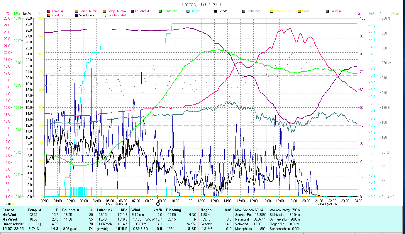Viewport: 405px width, 234px height.
Task: Click the orange Windchill legend swatch
Action: [49, 15]
